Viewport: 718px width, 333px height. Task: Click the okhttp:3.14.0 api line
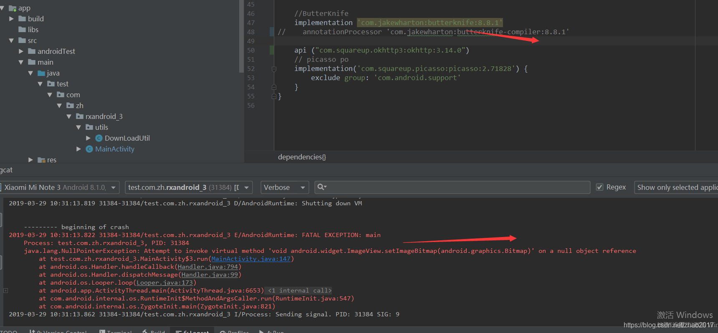coord(382,50)
